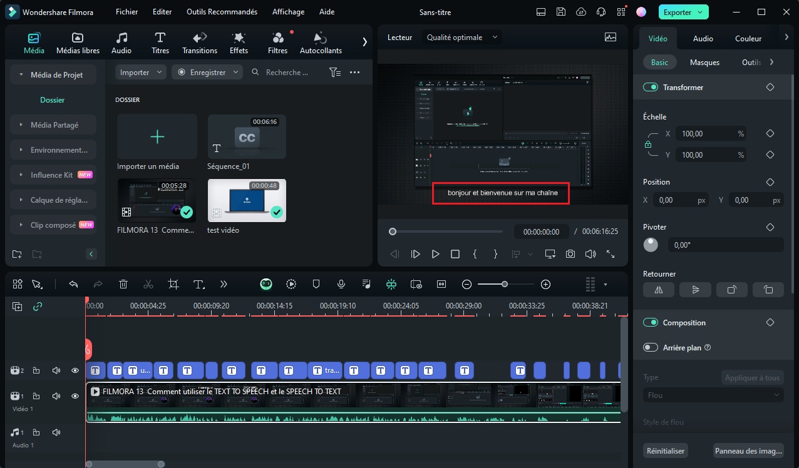
Task: Save the project with the floppy icon
Action: [x=561, y=12]
